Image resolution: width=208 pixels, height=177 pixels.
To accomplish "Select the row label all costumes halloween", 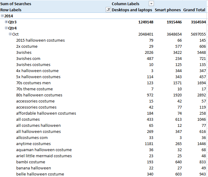I will [38, 125].
